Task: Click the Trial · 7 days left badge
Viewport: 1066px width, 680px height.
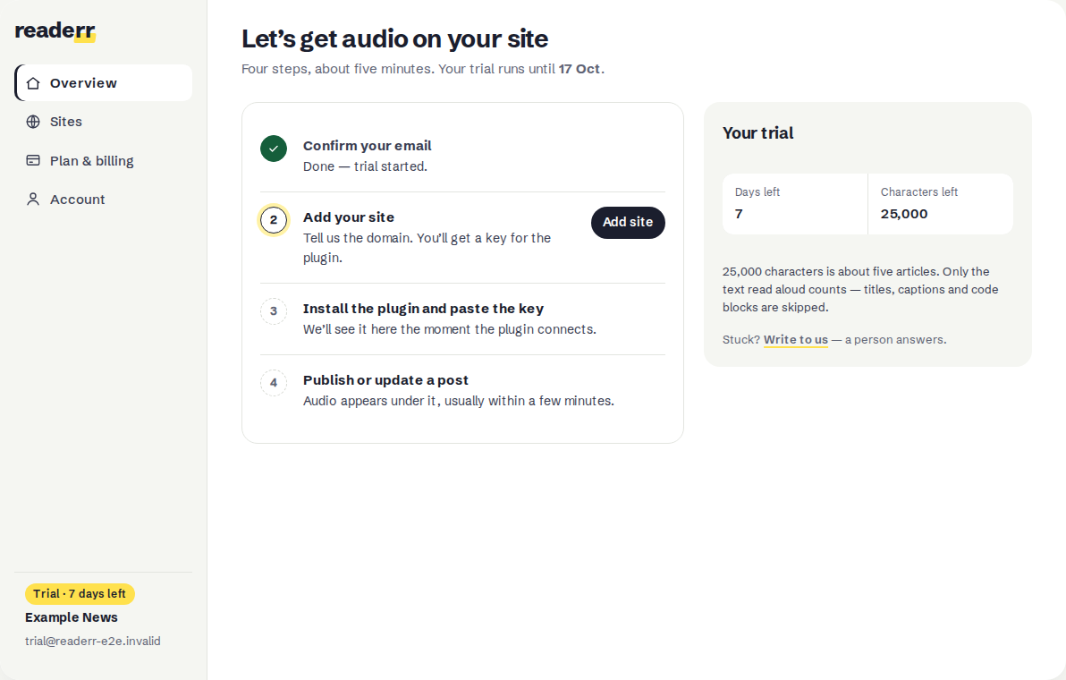Action: [x=80, y=593]
